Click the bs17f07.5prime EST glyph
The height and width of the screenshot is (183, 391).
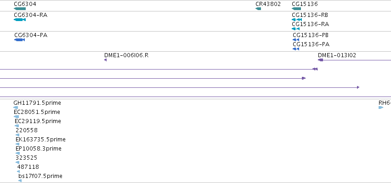(x=20, y=181)
